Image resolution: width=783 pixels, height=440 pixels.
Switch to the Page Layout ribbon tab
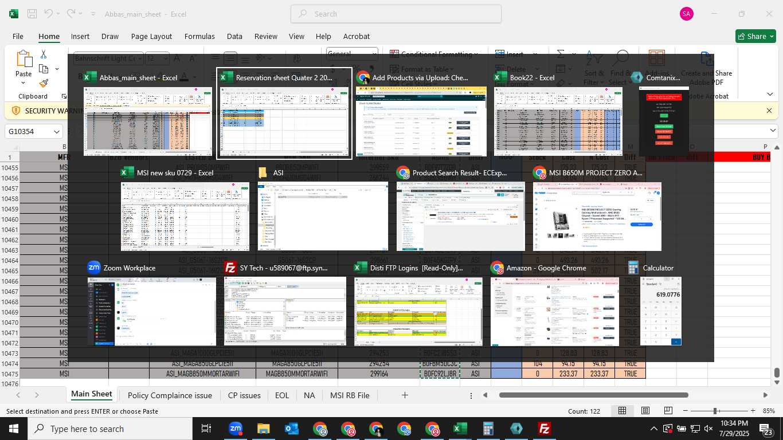pyautogui.click(x=151, y=36)
